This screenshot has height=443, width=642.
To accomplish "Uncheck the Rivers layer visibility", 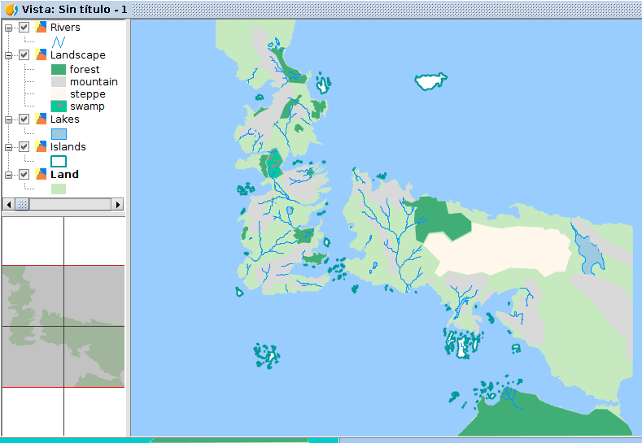I will [x=24, y=28].
